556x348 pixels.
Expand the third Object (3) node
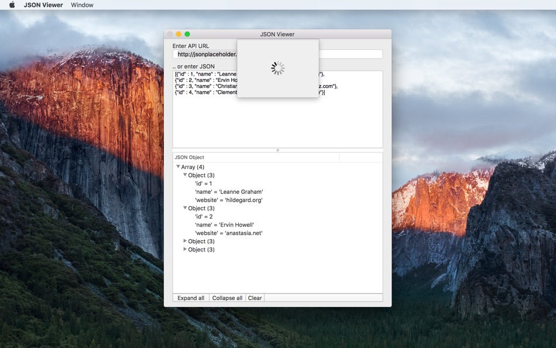pyautogui.click(x=185, y=241)
